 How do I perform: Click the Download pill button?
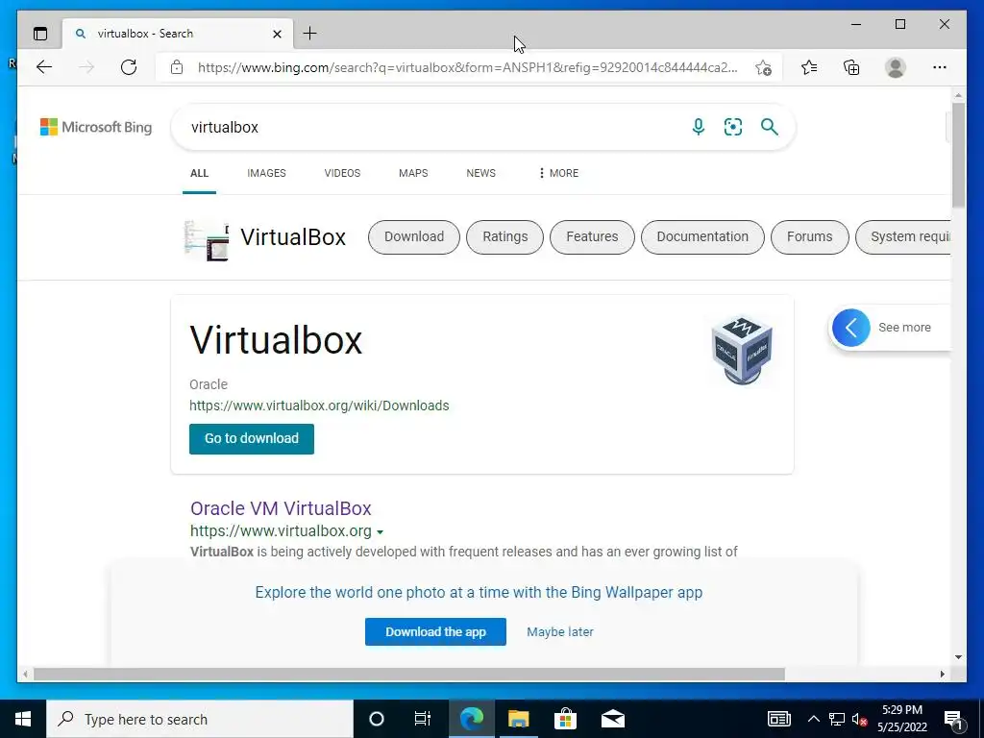tap(414, 237)
